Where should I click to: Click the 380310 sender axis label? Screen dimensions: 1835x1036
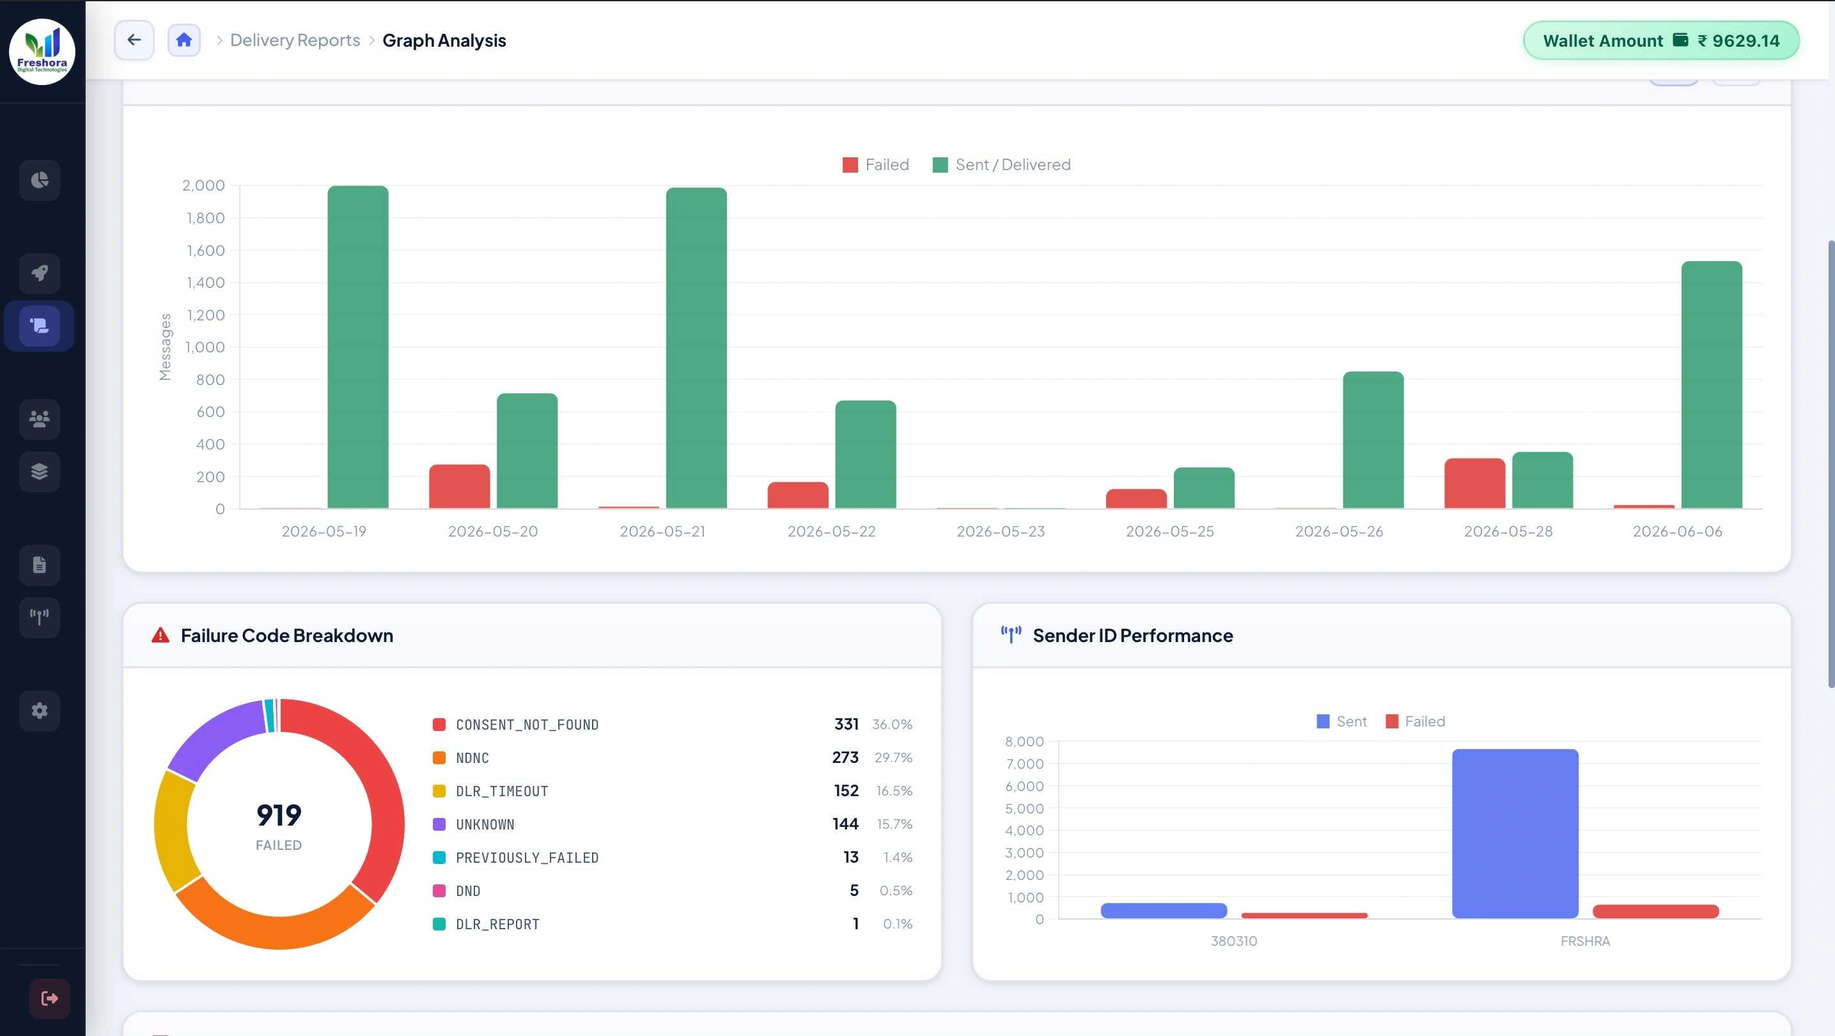[1234, 941]
